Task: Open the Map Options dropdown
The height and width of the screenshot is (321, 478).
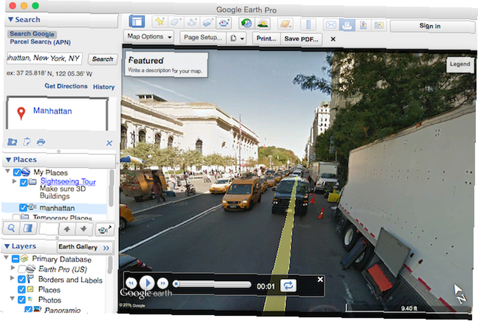Action: [x=149, y=37]
